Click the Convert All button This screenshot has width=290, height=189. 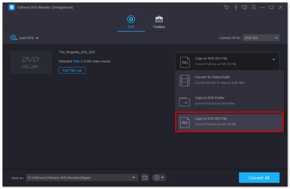(259, 177)
